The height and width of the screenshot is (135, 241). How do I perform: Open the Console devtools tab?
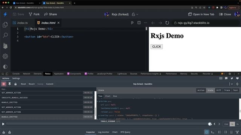(16, 74)
